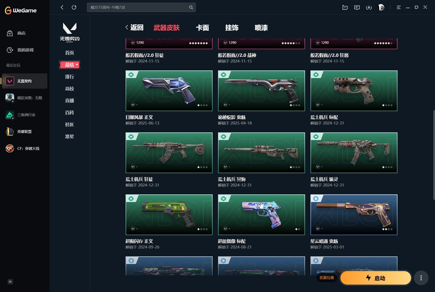Open the hamburger settings menu
Screen dimensions: 435x292
tap(399, 7)
